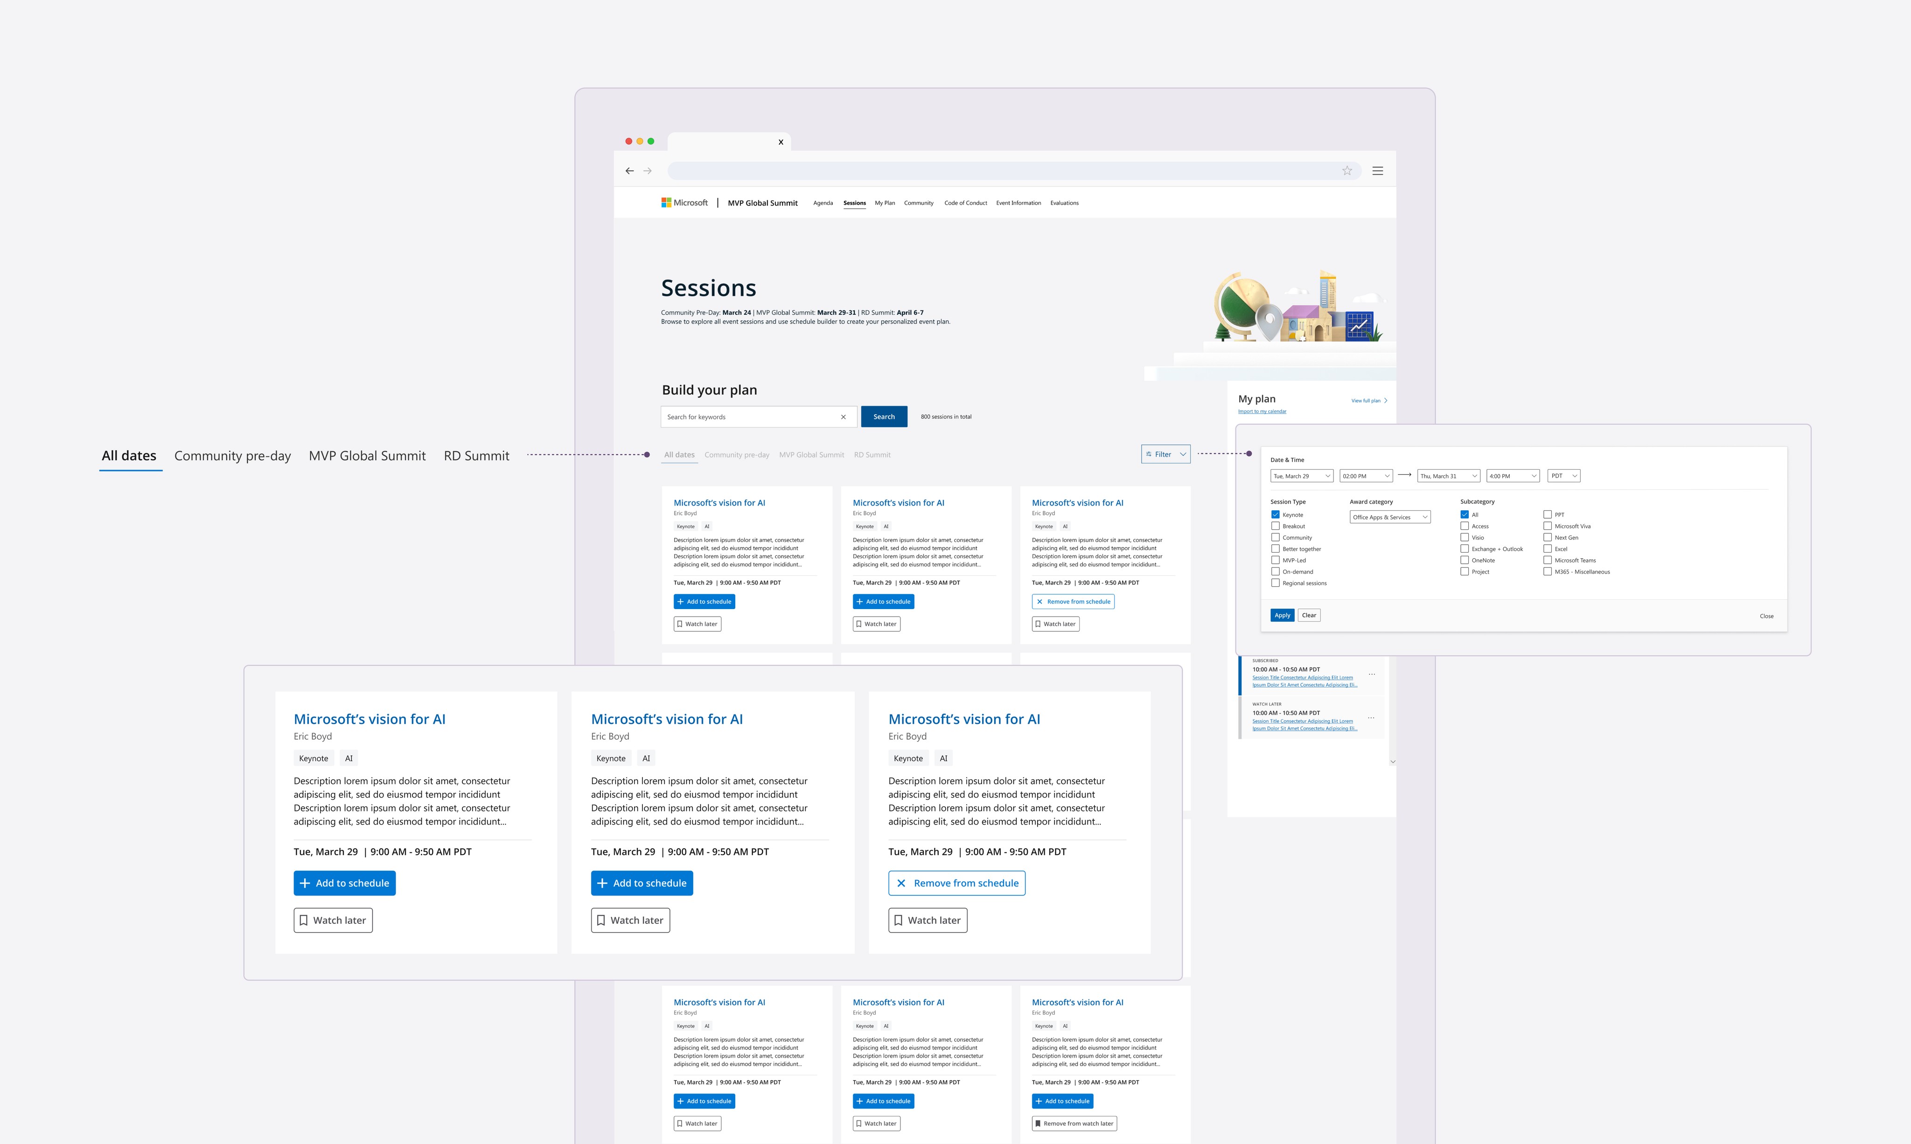Close the browser tab X

click(781, 142)
